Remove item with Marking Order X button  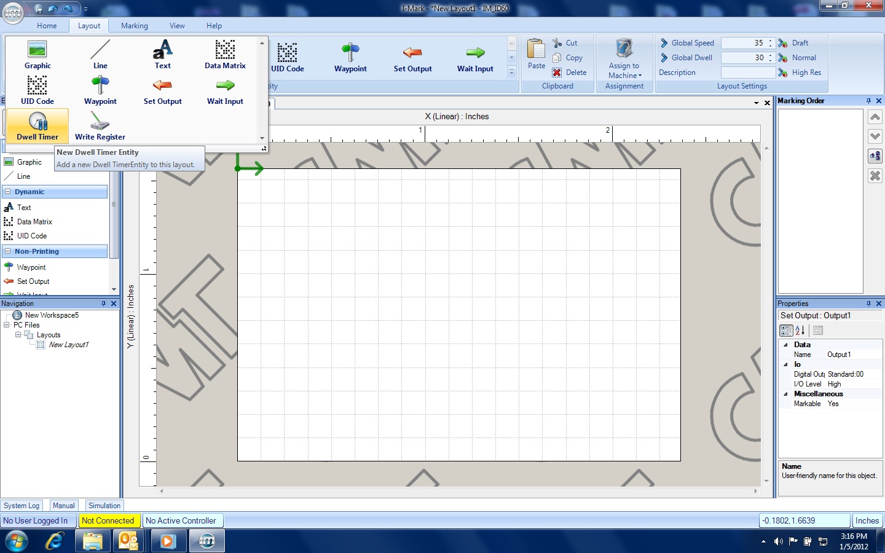pos(875,176)
